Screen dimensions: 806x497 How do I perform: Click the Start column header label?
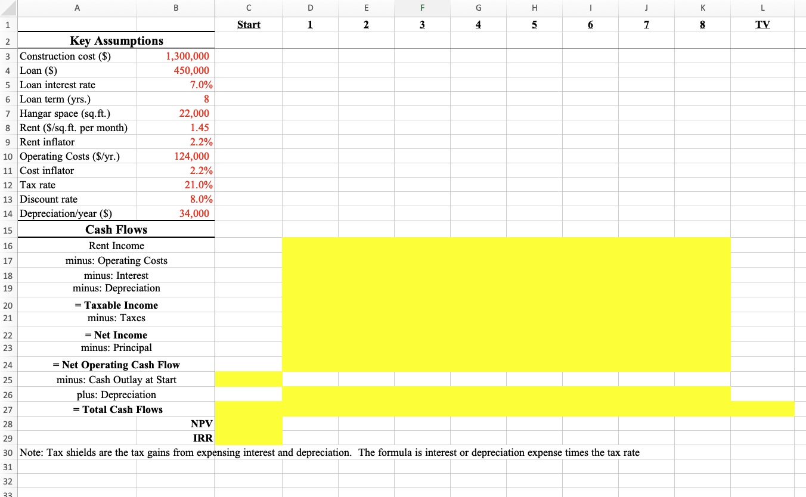point(249,24)
